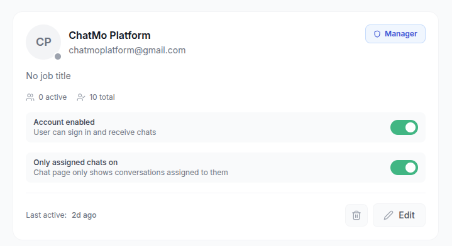Click the CP avatar circle
Viewport: 452px width, 246px height.
click(x=43, y=42)
